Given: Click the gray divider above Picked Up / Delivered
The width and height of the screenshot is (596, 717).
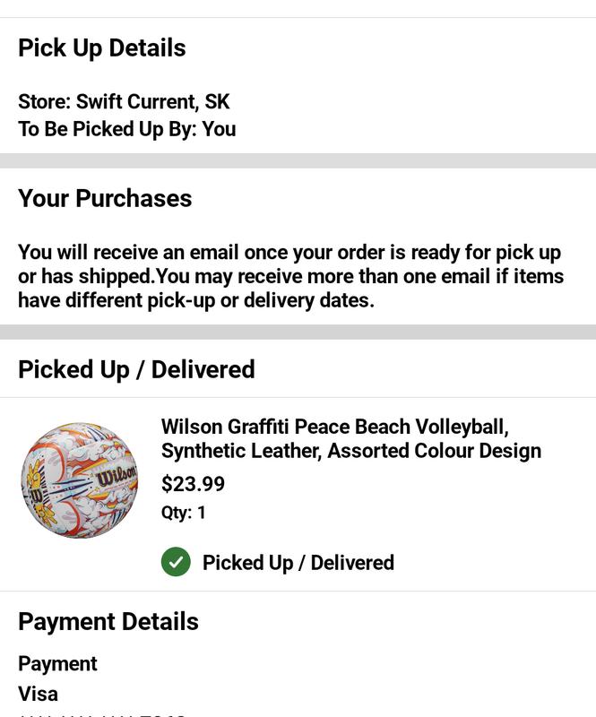Looking at the screenshot, I should point(298,332).
